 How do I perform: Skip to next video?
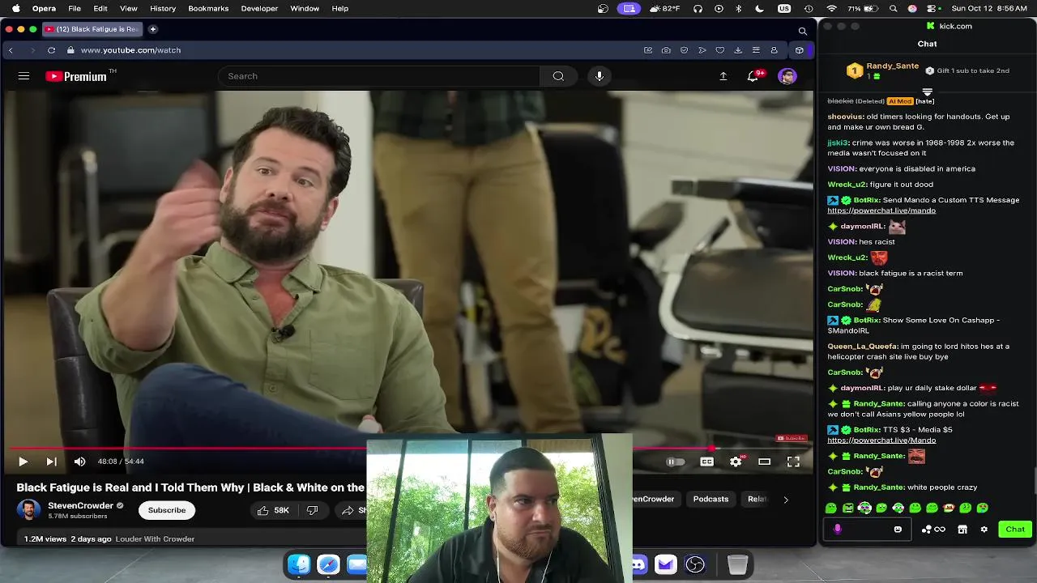[x=51, y=462]
